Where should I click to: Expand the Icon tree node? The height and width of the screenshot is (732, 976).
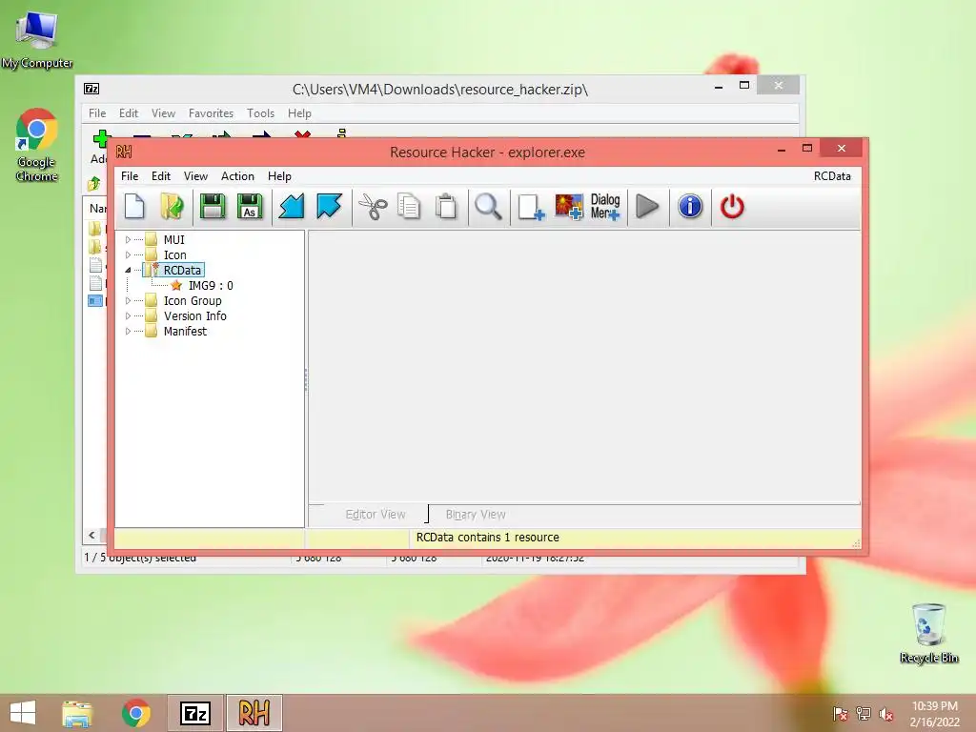click(128, 255)
